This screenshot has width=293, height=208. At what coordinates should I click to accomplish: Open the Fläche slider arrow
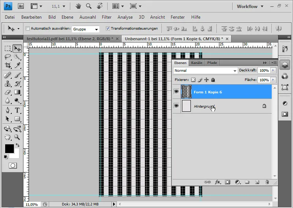[273, 80]
